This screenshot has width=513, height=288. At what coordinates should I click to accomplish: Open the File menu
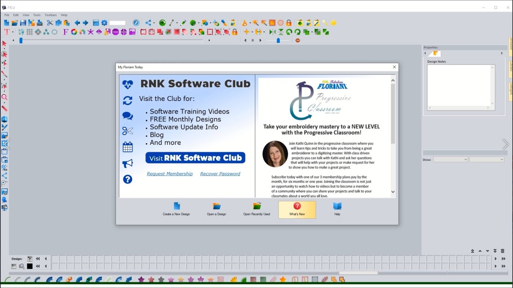7,15
